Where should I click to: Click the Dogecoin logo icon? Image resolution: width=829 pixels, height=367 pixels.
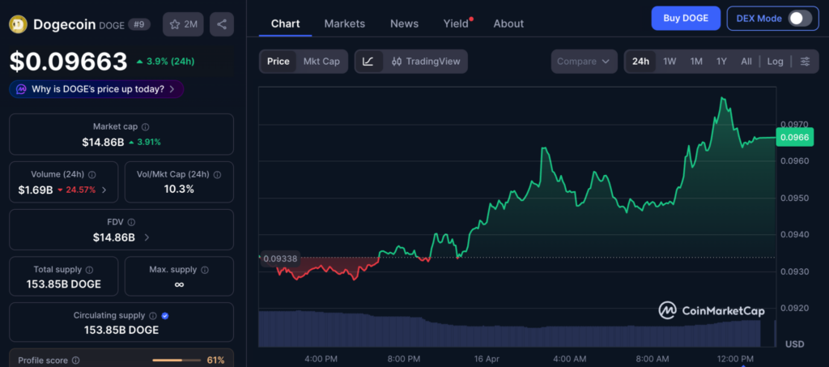point(18,24)
